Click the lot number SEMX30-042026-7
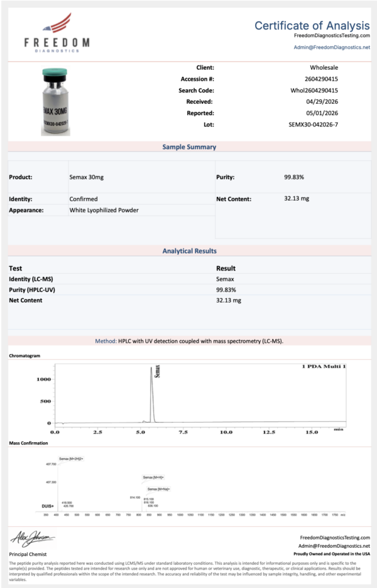 coord(314,125)
